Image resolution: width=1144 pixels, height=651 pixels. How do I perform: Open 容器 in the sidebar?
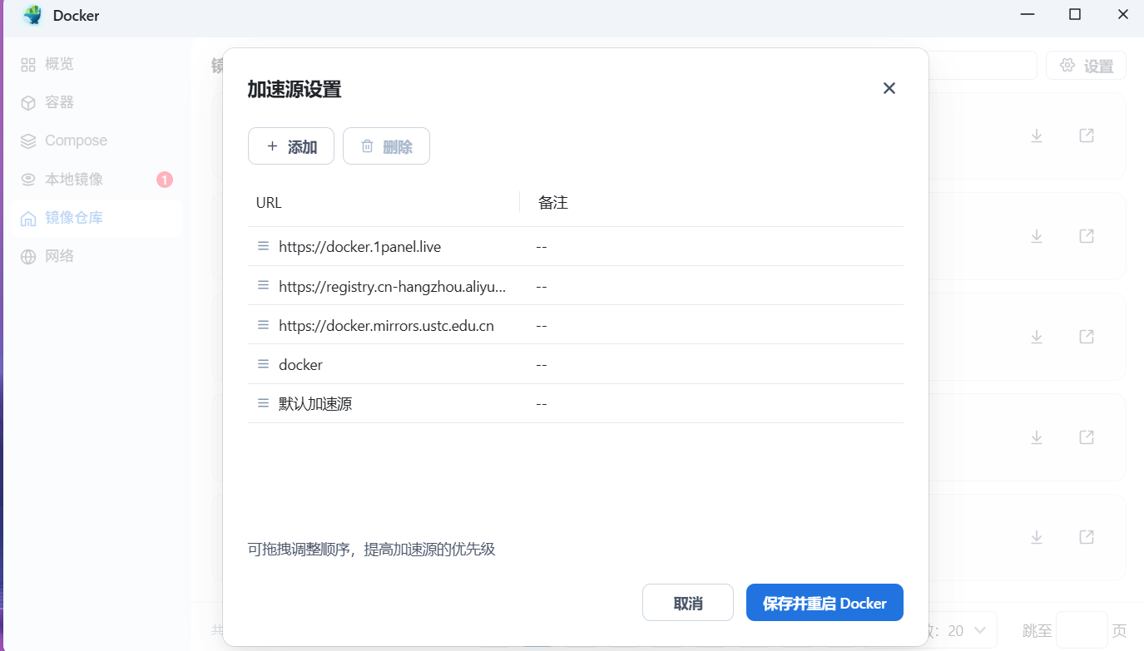click(x=97, y=102)
